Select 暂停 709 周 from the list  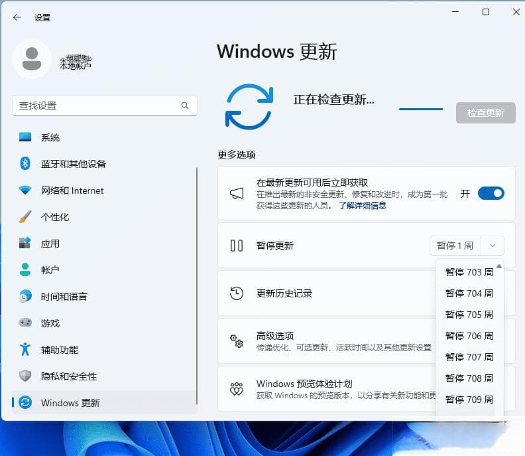click(x=469, y=400)
